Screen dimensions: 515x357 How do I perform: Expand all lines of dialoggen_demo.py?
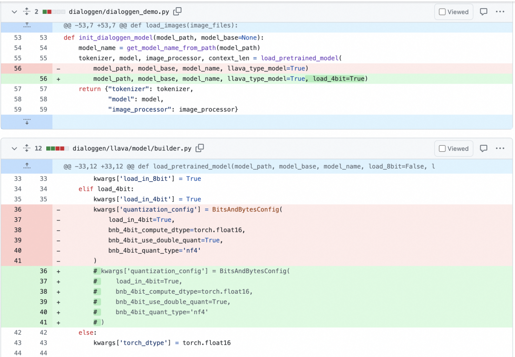27,12
